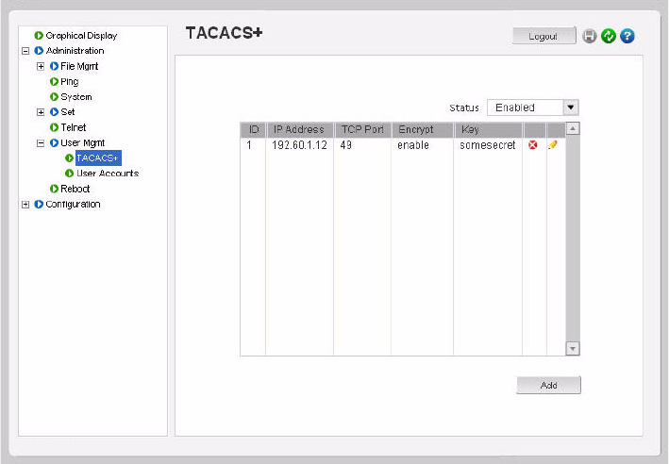Screen dimensions: 669x464
Task: Click the encrypt value 'enable'
Action: (413, 145)
